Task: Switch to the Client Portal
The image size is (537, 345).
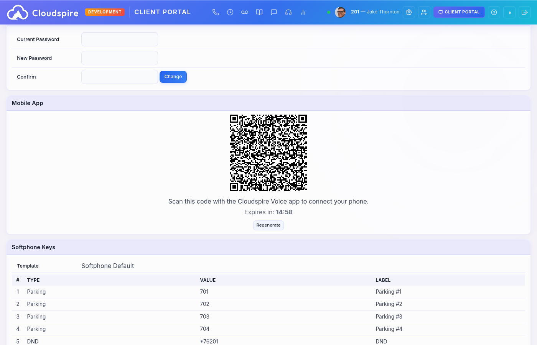Action: click(459, 12)
